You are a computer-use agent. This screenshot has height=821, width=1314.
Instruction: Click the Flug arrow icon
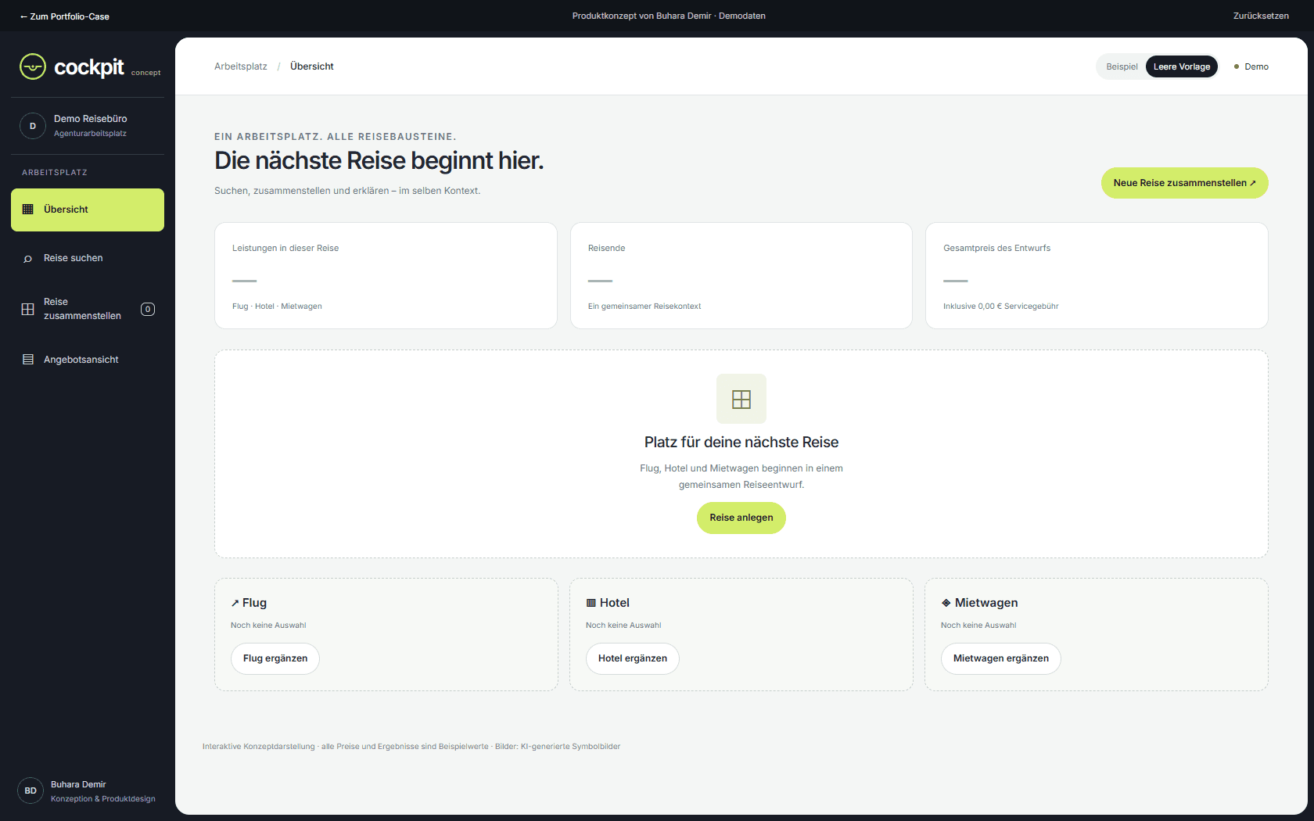point(235,603)
